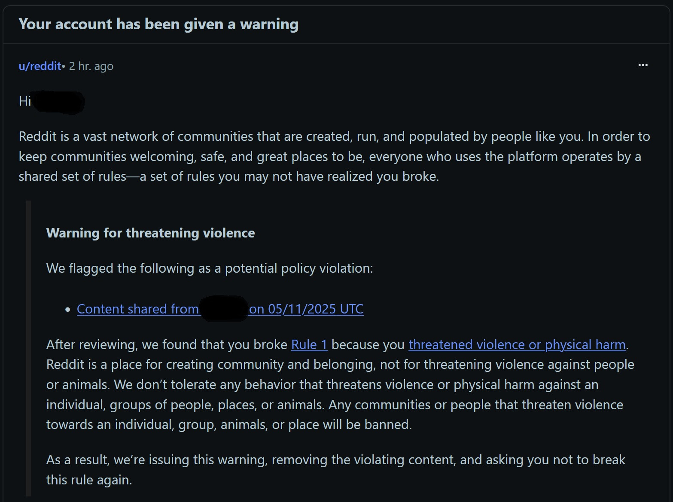Viewport: 673px width, 502px height.
Task: Open "threatened violence or physical harm" link
Action: (x=517, y=345)
